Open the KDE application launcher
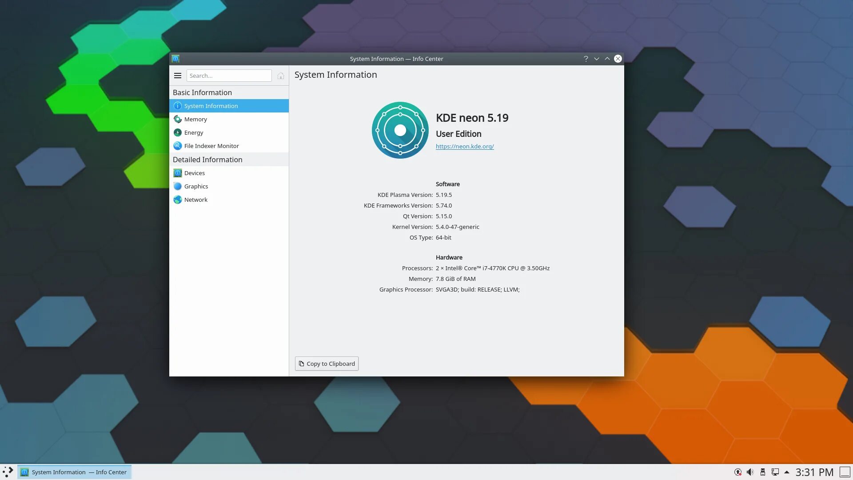Image resolution: width=853 pixels, height=480 pixels. [x=8, y=472]
